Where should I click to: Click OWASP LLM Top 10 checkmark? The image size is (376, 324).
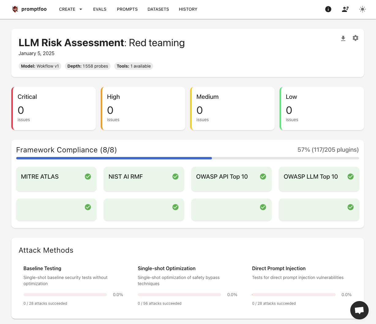351,177
